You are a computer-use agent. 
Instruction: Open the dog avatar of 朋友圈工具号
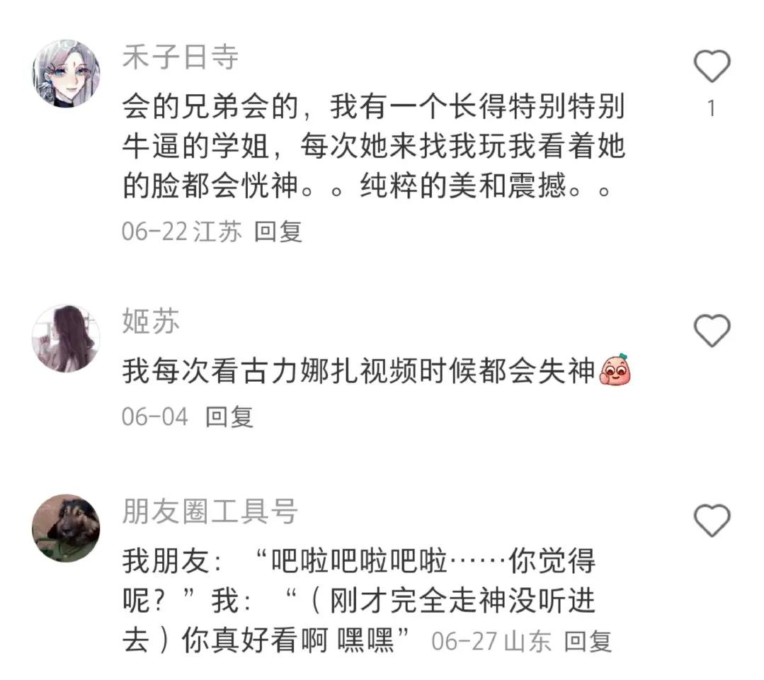(x=66, y=528)
